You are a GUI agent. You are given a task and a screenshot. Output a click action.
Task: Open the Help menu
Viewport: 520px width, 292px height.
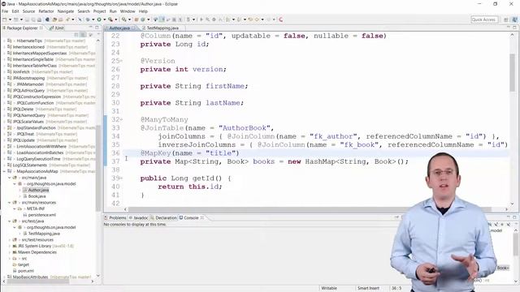point(143,11)
